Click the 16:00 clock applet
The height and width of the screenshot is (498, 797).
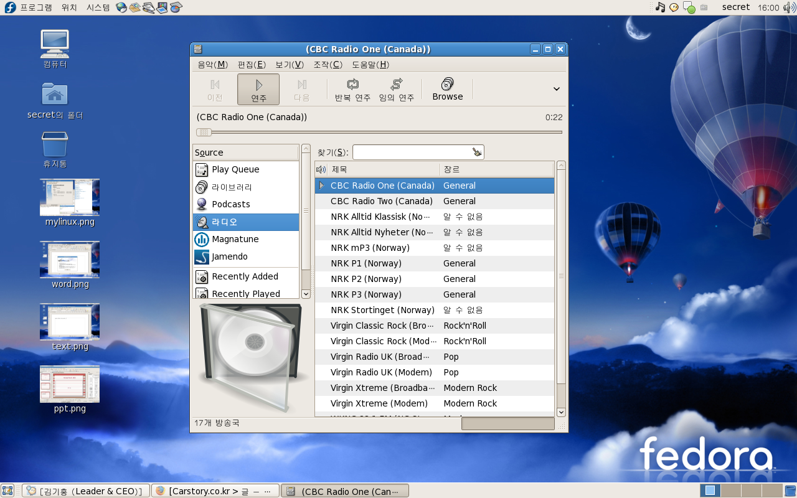tap(769, 7)
